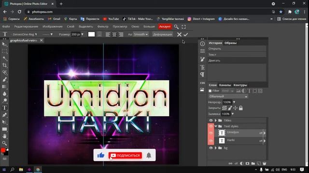Open the Фильтр menu
Screen dimensions: 309x173
(103, 26)
